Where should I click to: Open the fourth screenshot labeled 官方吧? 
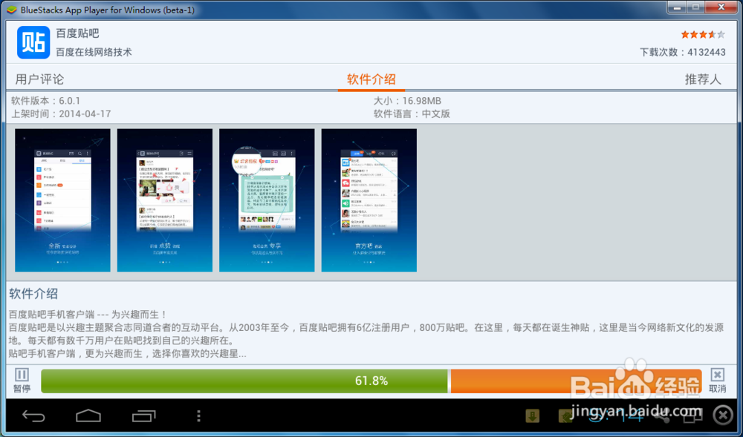point(369,200)
